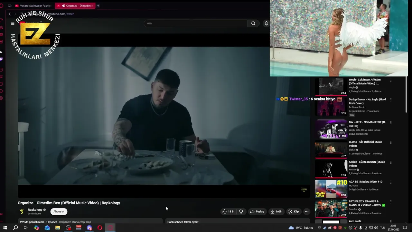Create a clip with the Klip button
The height and width of the screenshot is (232, 412).
[294, 211]
